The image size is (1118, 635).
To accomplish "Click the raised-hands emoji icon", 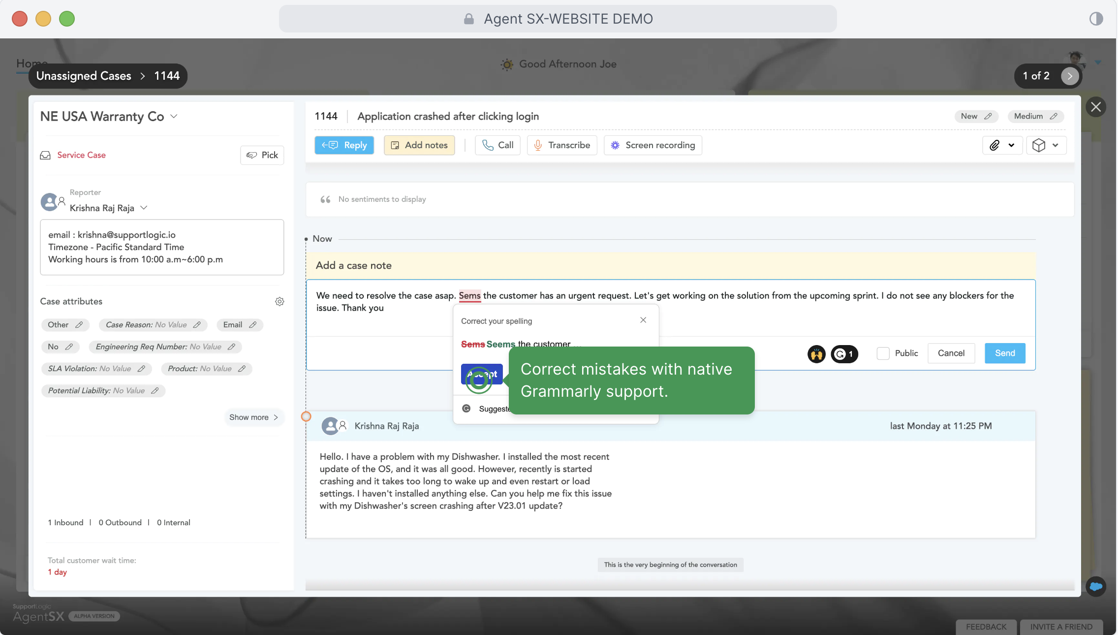I will [x=817, y=354].
